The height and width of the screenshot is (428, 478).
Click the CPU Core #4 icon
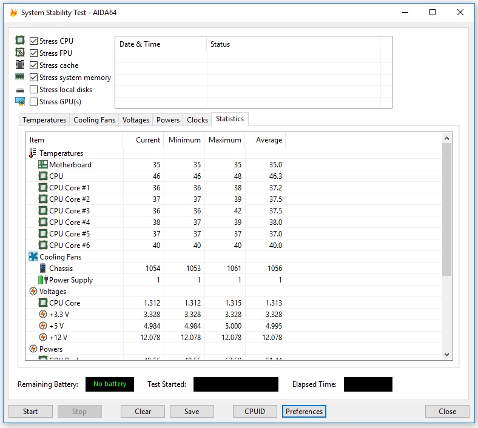pyautogui.click(x=43, y=222)
